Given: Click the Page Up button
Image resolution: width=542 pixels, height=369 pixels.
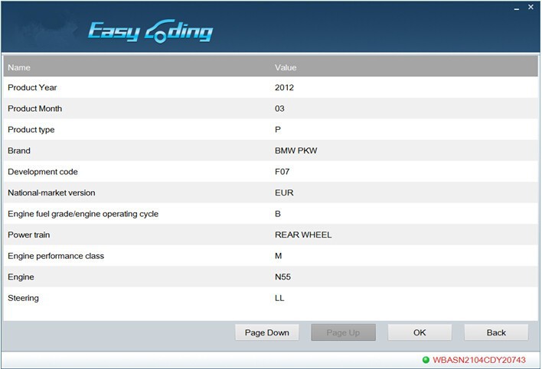Looking at the screenshot, I should pyautogui.click(x=343, y=332).
